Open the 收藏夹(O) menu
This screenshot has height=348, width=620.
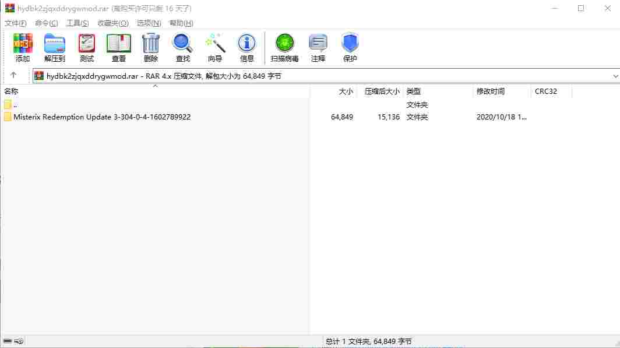tap(112, 23)
